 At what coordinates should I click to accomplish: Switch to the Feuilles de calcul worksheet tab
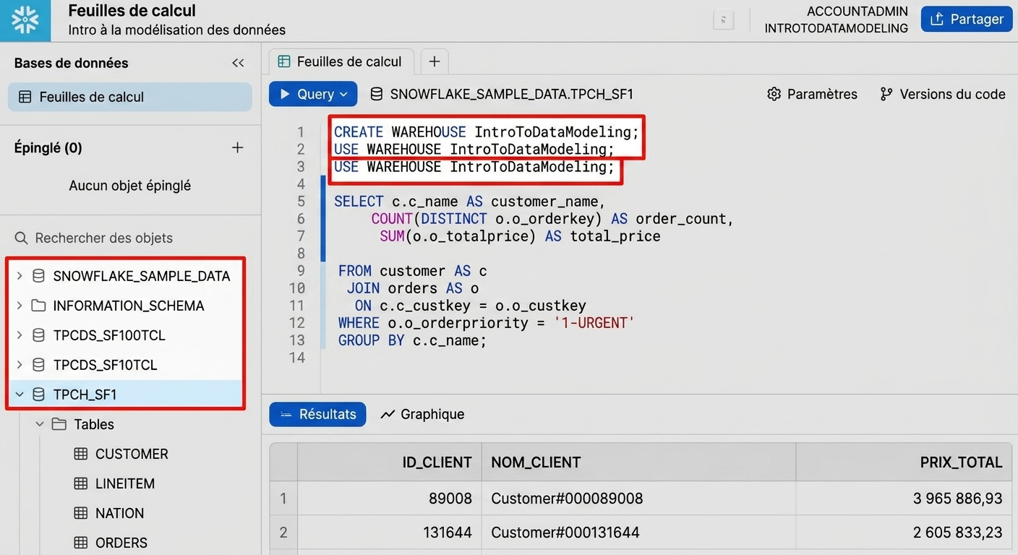[x=341, y=61]
